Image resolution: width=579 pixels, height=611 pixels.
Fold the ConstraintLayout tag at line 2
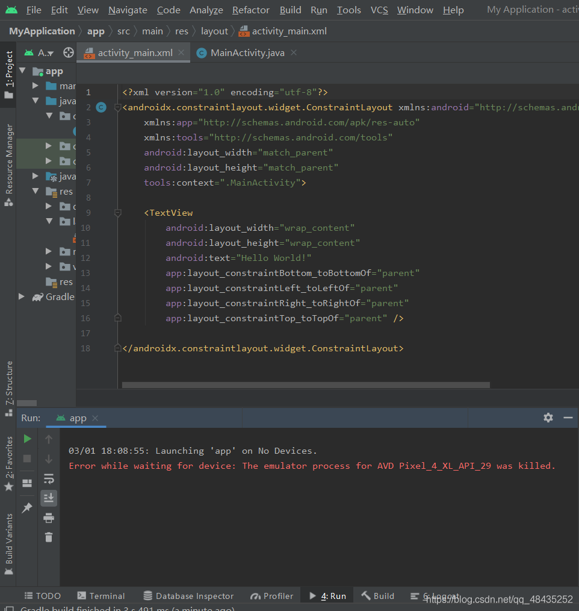(117, 107)
